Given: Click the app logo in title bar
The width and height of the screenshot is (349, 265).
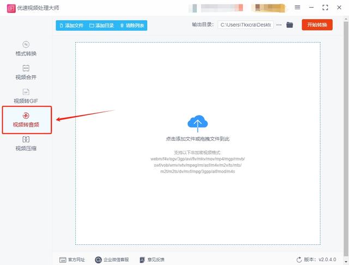Looking at the screenshot, I should click(x=11, y=9).
